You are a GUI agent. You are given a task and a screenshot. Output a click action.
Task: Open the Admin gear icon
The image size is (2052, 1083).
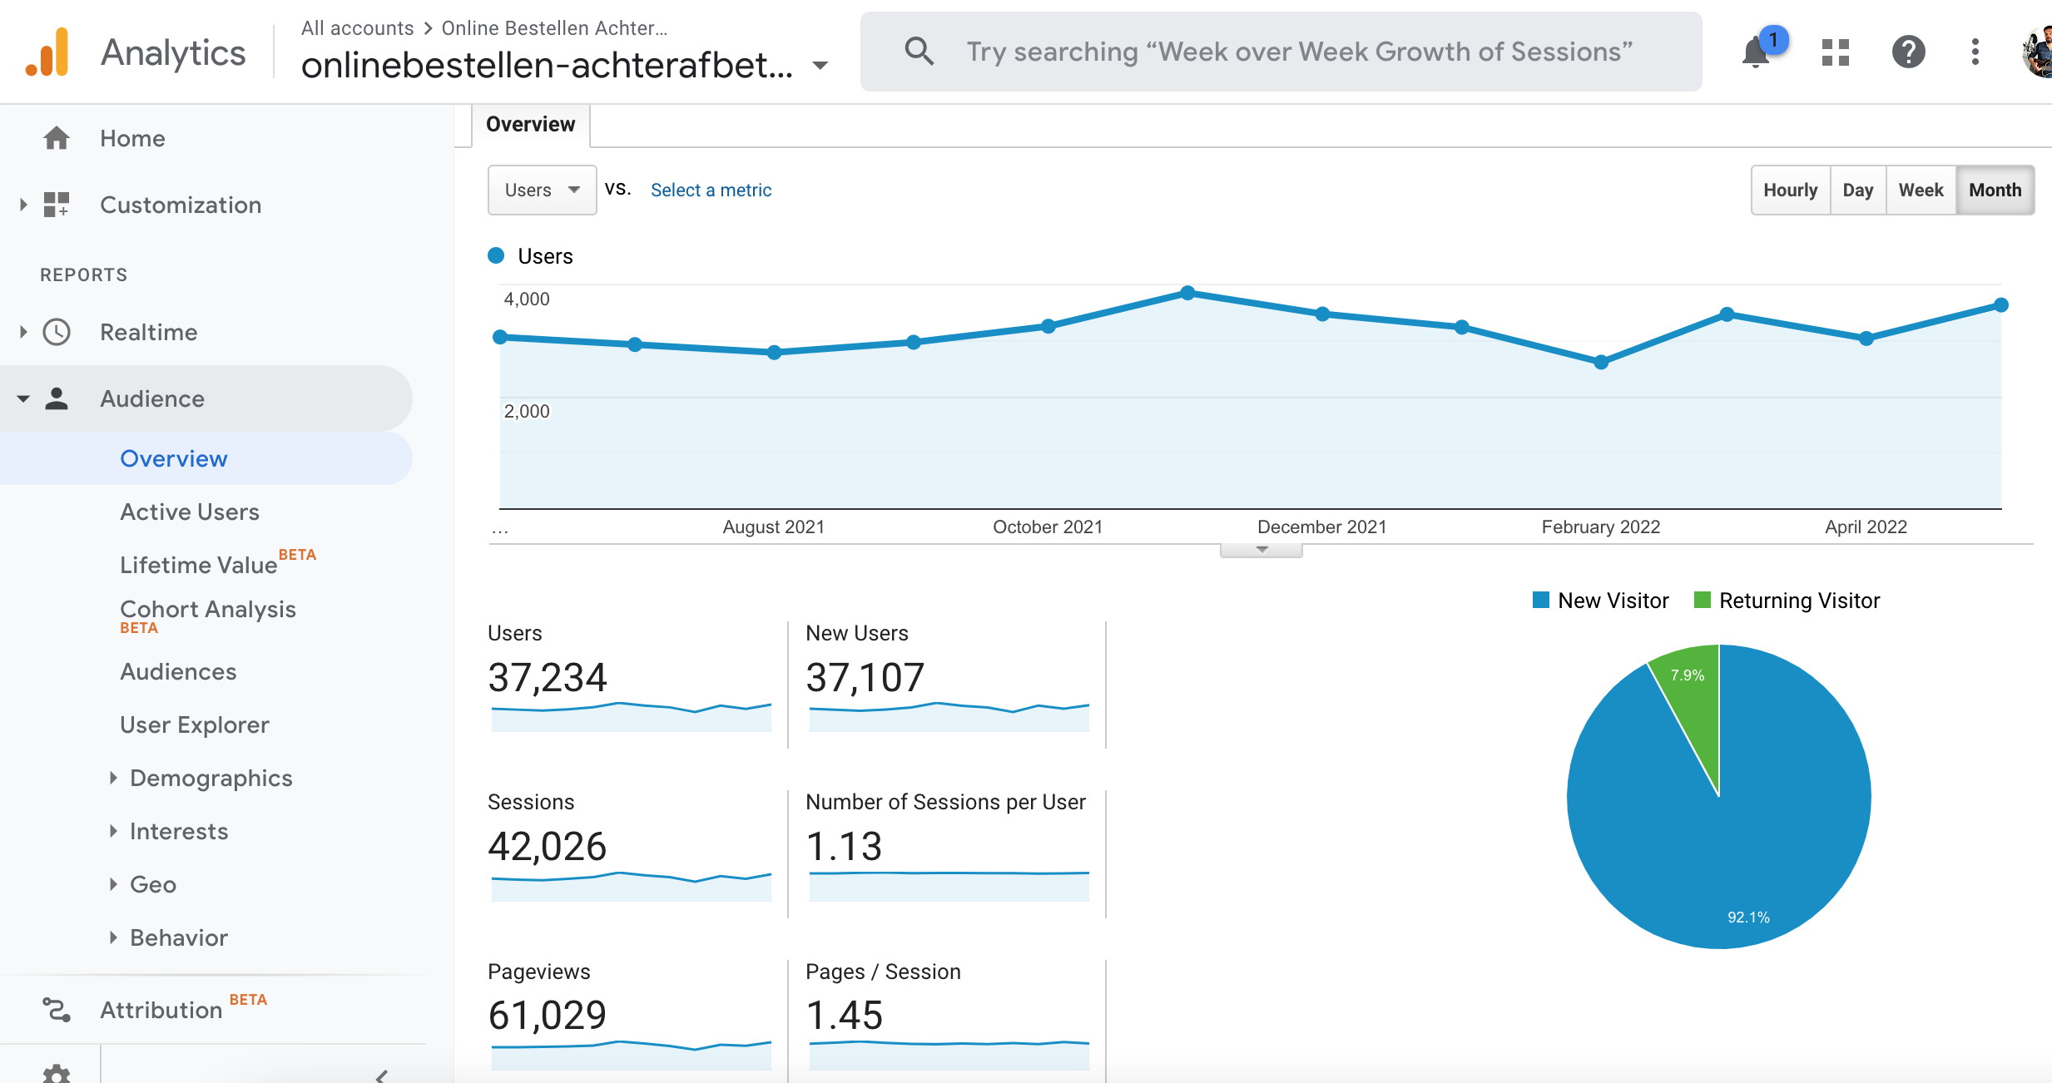(57, 1073)
